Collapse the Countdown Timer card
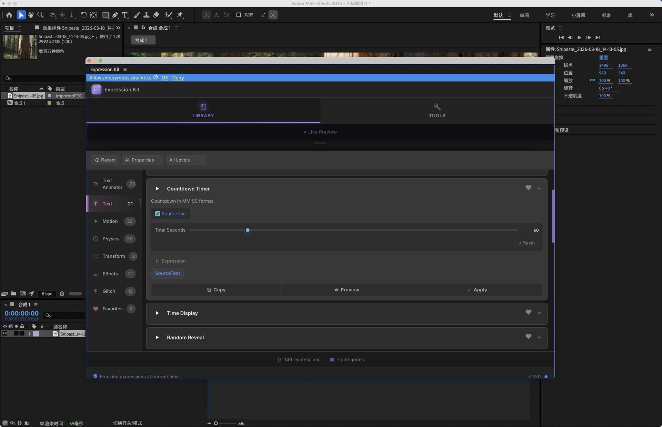 [539, 189]
